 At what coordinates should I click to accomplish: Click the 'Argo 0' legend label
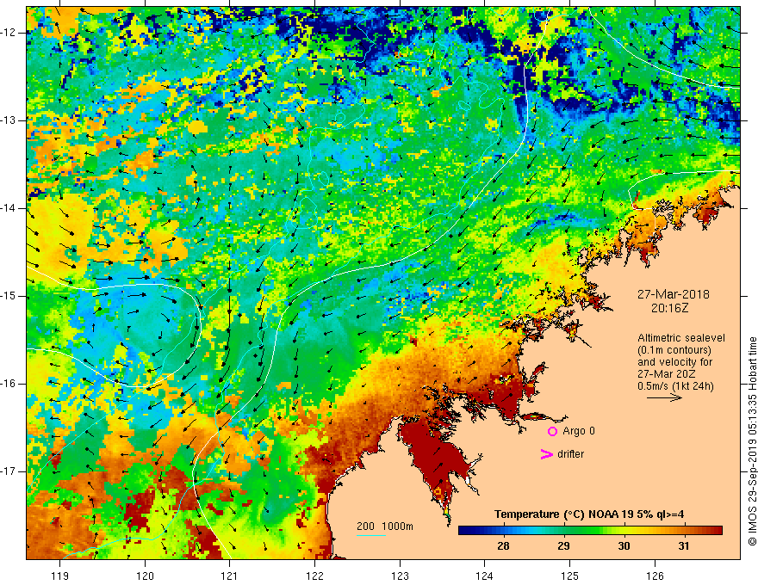579,431
